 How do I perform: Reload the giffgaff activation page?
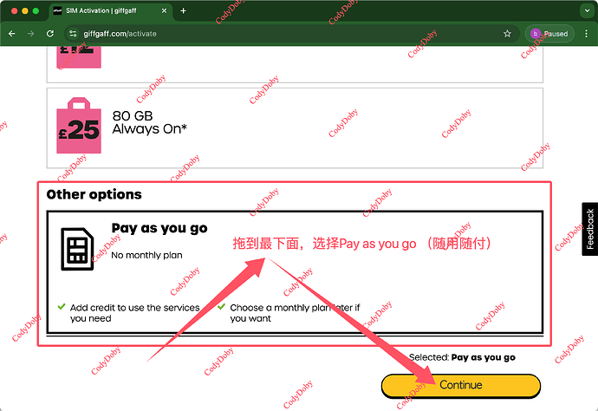coord(50,34)
